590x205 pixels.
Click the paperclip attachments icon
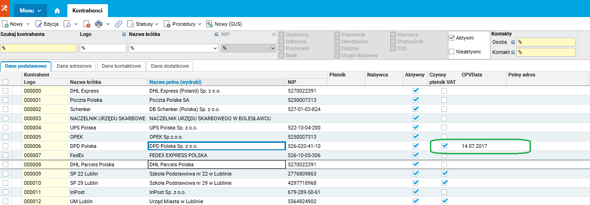point(118,24)
